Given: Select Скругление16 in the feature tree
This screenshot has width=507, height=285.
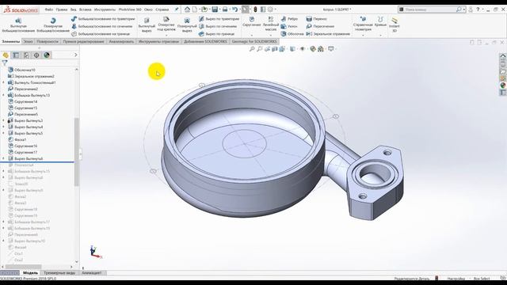Looking at the screenshot, I should click(25, 146).
